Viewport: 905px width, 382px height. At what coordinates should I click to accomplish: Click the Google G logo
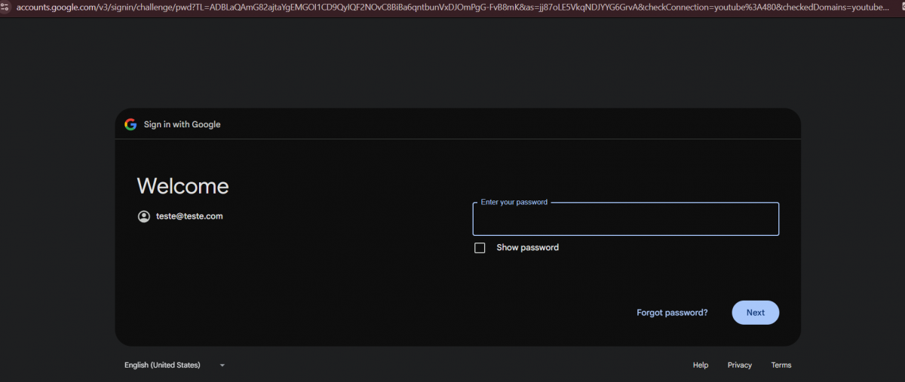[130, 124]
